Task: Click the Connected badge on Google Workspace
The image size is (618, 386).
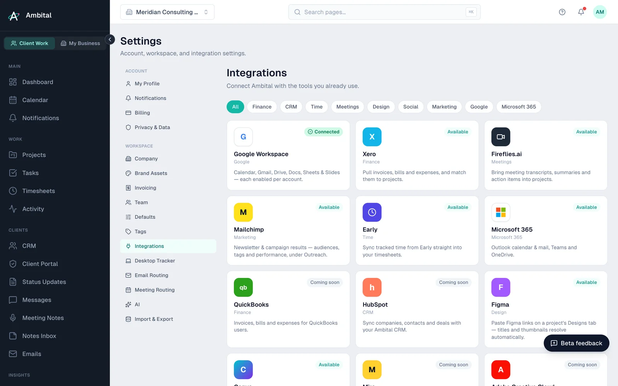Action: click(x=324, y=132)
